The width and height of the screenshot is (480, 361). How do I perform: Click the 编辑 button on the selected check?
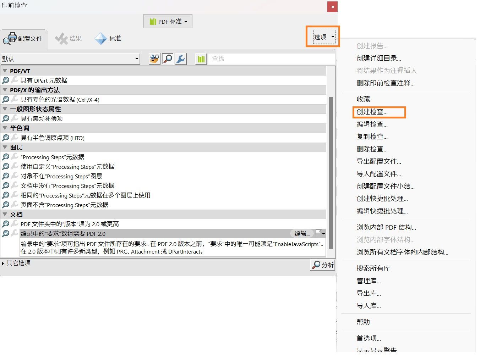click(302, 233)
